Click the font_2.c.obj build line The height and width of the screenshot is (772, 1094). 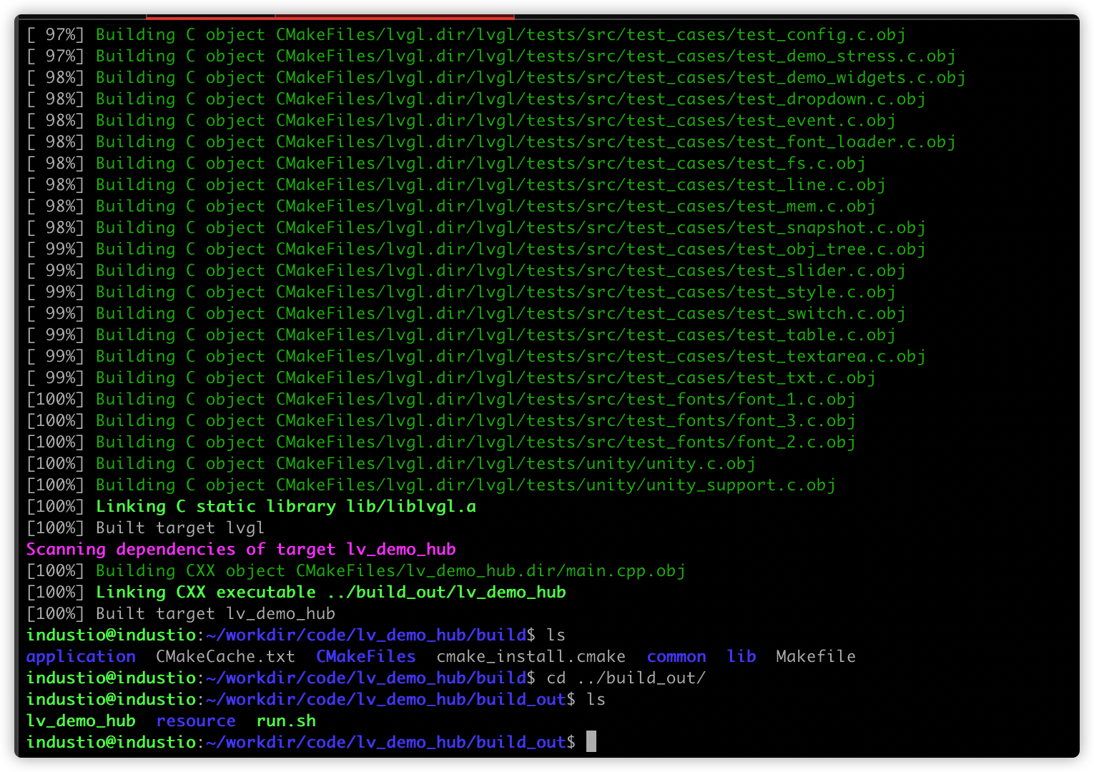click(x=441, y=442)
